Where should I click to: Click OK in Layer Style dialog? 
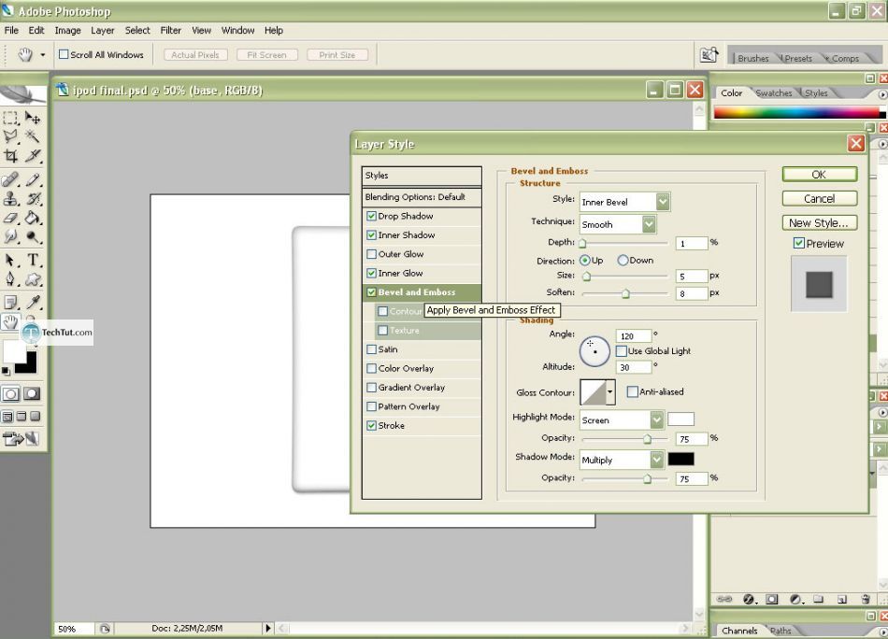pos(819,175)
